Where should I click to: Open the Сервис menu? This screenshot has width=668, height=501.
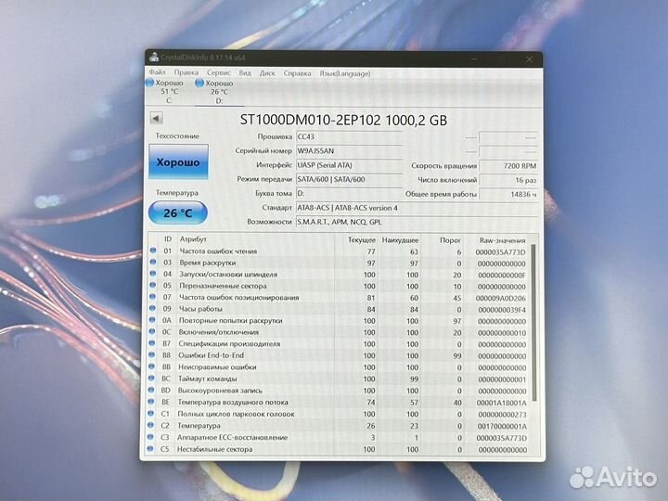coord(219,73)
